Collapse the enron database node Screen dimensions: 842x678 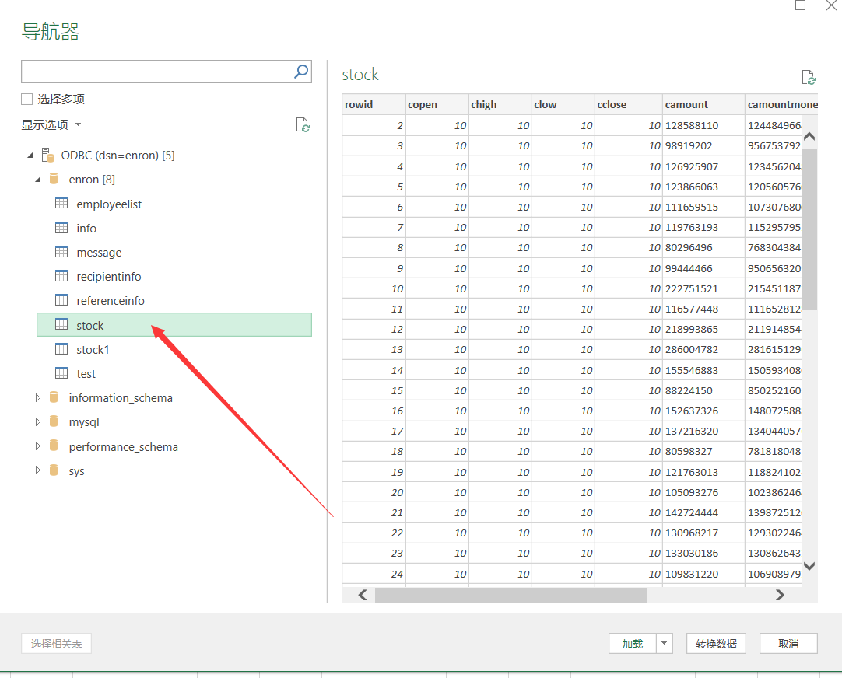[37, 180]
